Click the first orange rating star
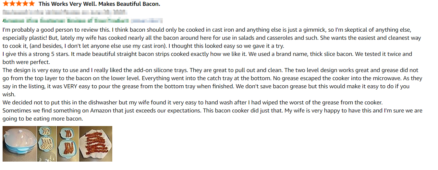Viewport: 438px width, 170px height. [6, 4]
